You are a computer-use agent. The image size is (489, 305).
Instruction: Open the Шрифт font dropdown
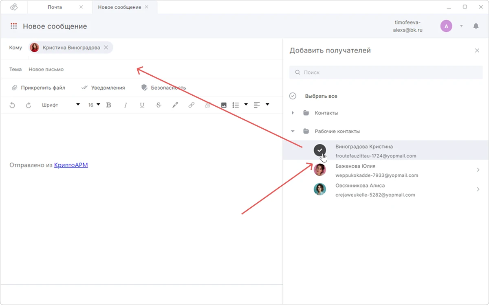tap(61, 105)
